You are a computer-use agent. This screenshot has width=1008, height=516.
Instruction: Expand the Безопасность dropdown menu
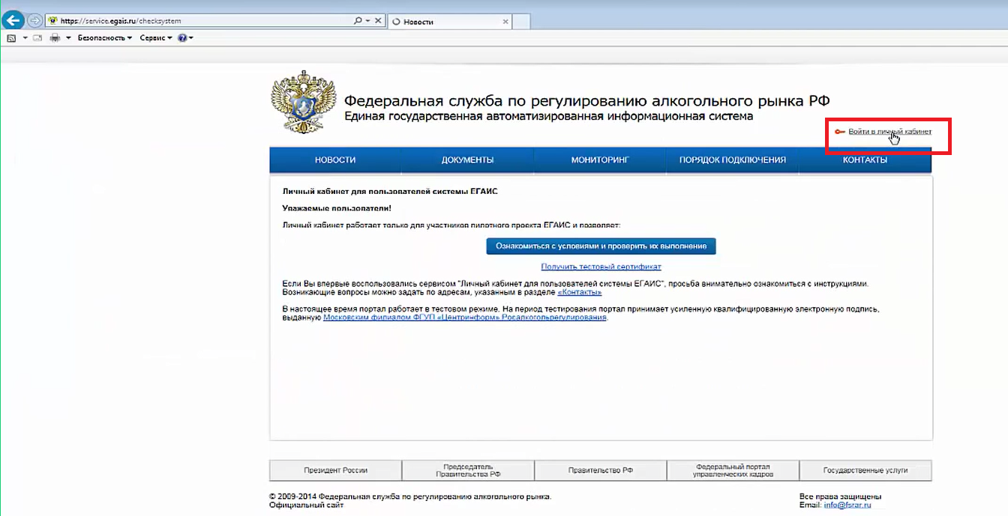[104, 37]
